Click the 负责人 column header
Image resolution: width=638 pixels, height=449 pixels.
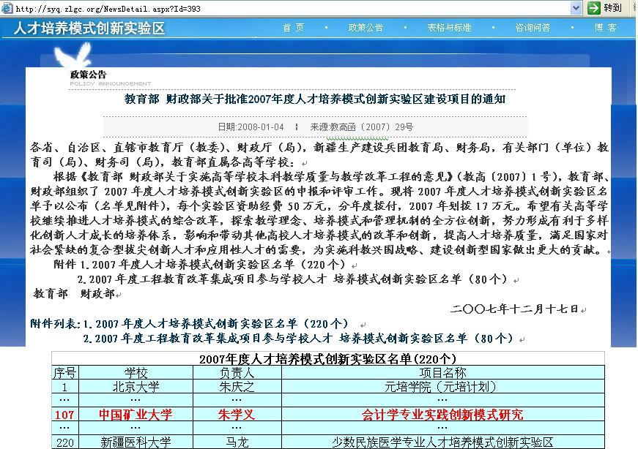tap(237, 373)
